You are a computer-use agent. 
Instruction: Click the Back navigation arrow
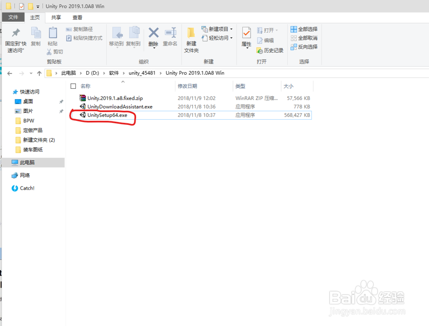(10, 73)
